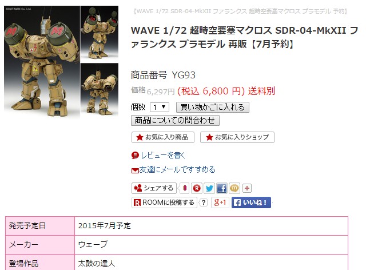366x270 pixels.
Task: Add to お気に入り商品 favorites
Action: click(x=163, y=137)
